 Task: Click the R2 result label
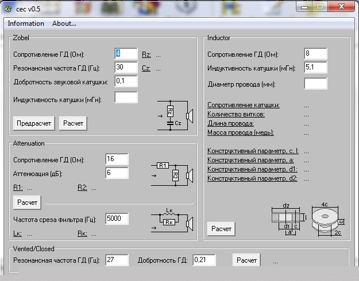tap(82, 188)
